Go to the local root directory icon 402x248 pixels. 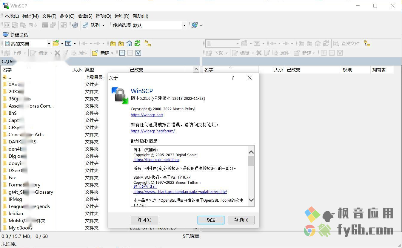point(121,44)
